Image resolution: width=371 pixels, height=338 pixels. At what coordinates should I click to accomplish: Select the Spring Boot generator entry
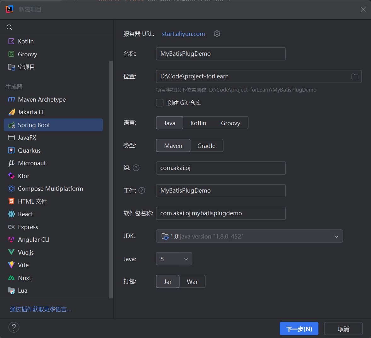[x=34, y=125]
